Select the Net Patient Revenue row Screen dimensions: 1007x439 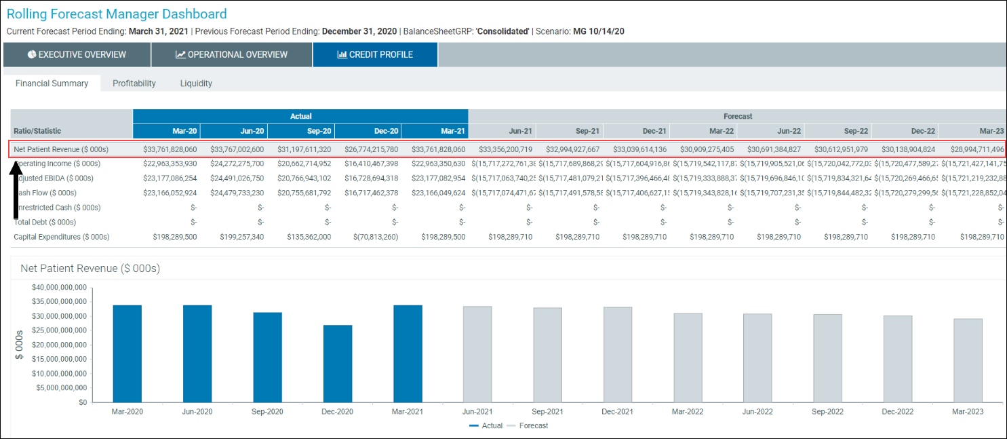[61, 149]
